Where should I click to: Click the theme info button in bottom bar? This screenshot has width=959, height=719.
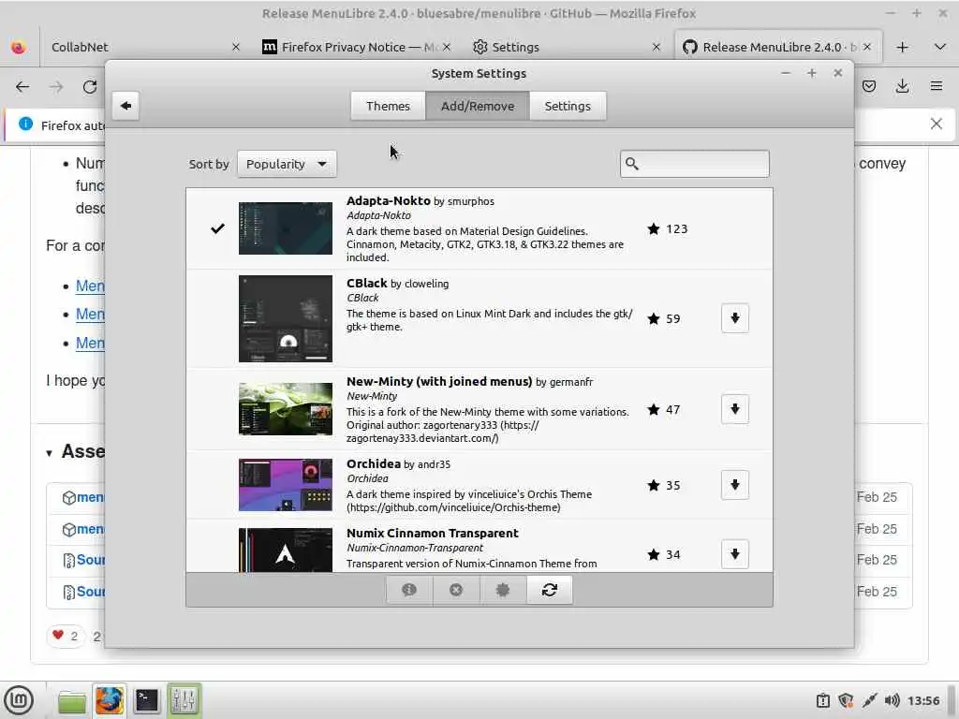409,590
